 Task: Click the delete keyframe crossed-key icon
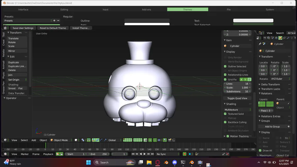[227, 154]
